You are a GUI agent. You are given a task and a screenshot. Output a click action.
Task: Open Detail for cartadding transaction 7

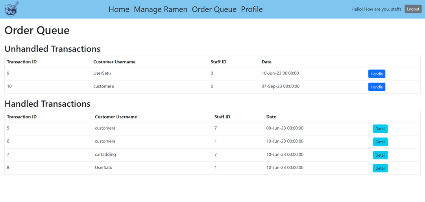(380, 155)
